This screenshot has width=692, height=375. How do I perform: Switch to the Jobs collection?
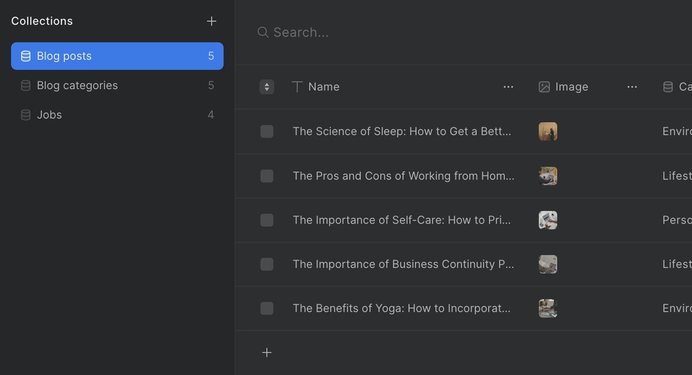49,115
